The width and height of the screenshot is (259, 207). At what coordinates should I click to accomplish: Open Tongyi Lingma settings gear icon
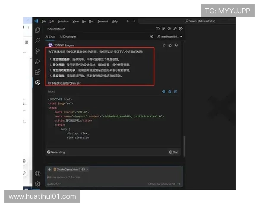[180, 28]
